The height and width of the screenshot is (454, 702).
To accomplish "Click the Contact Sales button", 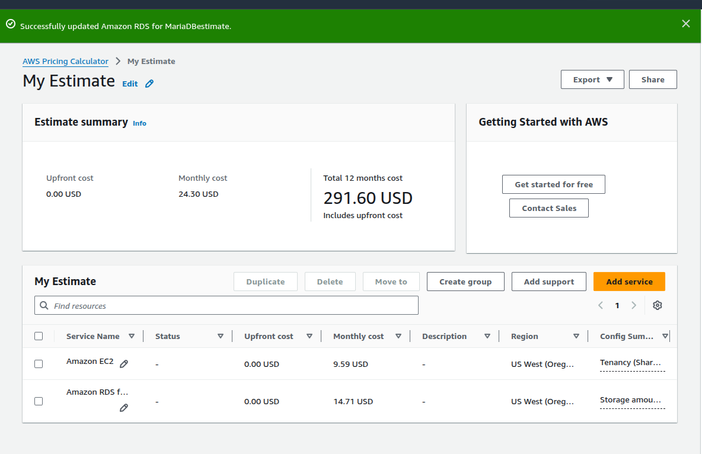I will click(x=549, y=208).
